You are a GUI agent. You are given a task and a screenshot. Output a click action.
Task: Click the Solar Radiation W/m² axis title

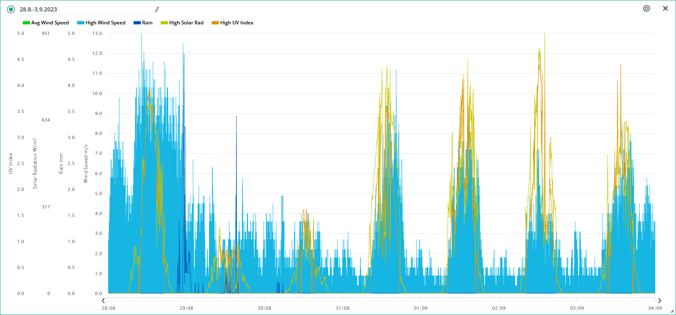click(x=35, y=163)
